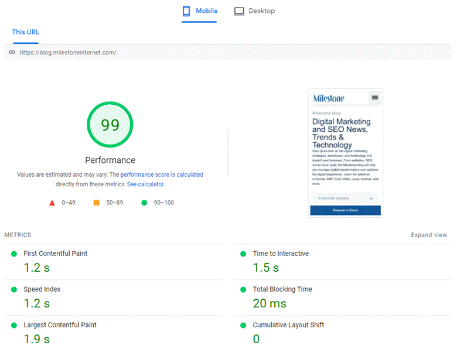
Task: Click the green dot beside Largest Contentful Paint
Action: click(14, 325)
